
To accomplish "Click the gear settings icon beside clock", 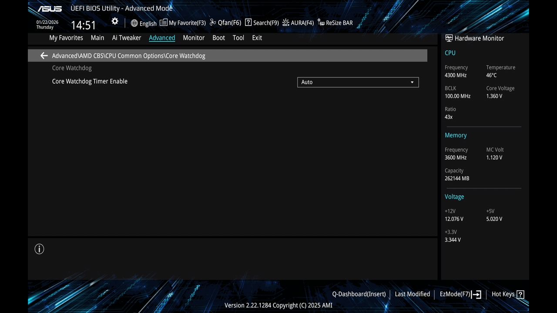I will [114, 21].
